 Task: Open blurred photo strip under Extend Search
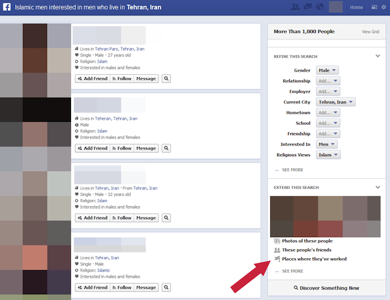pos(325,216)
